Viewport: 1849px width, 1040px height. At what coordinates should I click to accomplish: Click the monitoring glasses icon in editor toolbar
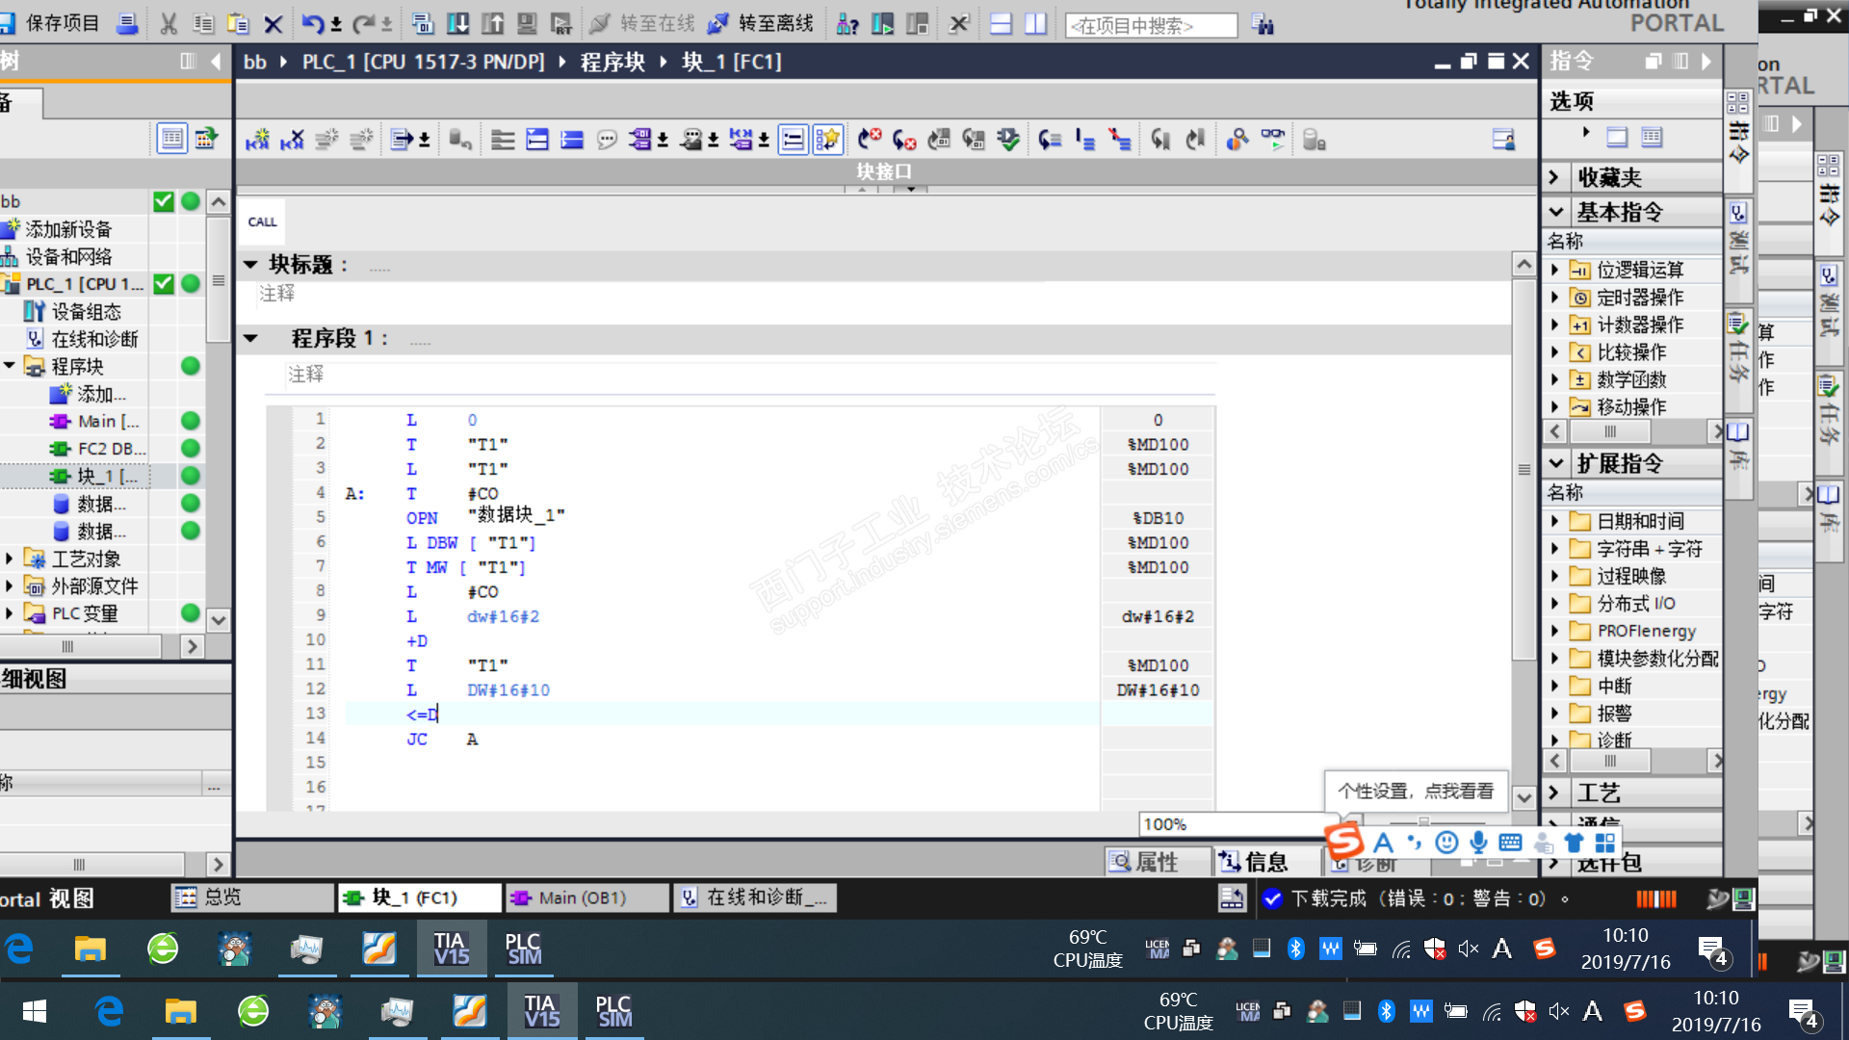tap(1272, 140)
